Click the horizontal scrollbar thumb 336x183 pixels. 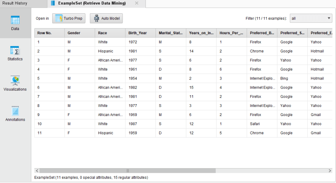point(128,170)
